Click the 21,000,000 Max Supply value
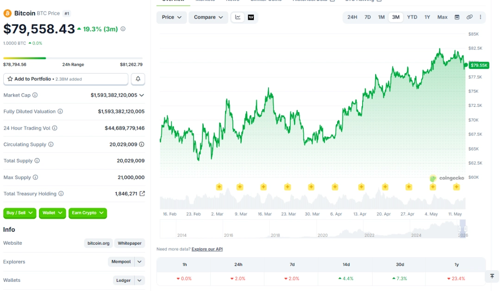Image resolution: width=501 pixels, height=291 pixels. coord(131,177)
